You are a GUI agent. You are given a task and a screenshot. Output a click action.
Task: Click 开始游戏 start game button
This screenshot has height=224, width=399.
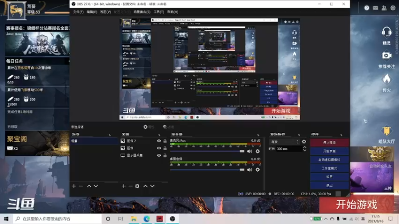tap(356, 205)
